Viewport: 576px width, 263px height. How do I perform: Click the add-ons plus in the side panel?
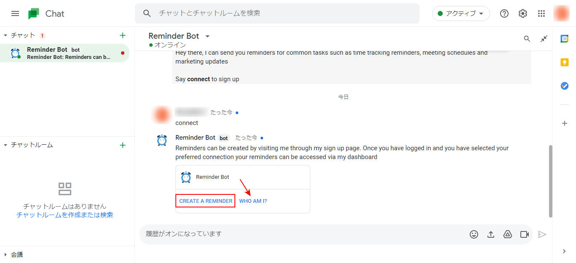coord(565,123)
